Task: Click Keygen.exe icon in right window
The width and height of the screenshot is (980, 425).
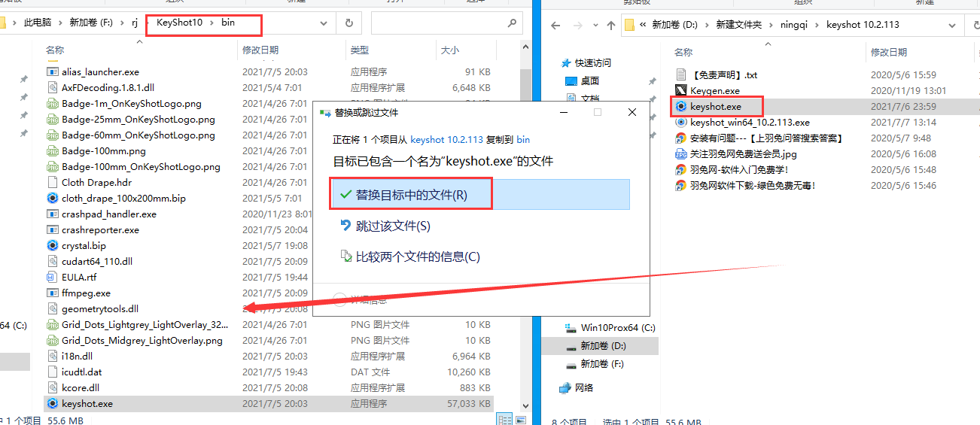Action: coord(680,91)
